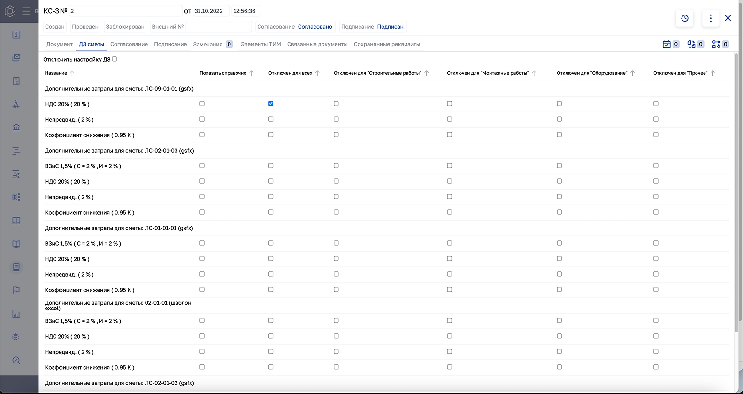Click the Подписан status link
The image size is (743, 394).
pos(391,27)
